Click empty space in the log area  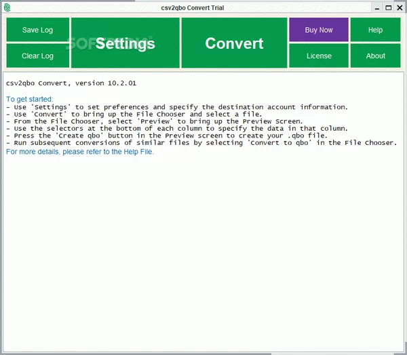(203, 257)
